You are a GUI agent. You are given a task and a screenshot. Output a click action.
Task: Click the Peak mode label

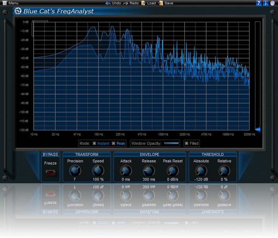point(121,143)
